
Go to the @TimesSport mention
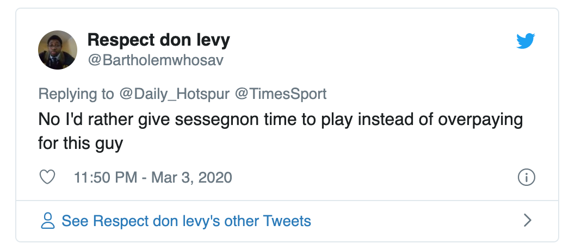pyautogui.click(x=280, y=93)
